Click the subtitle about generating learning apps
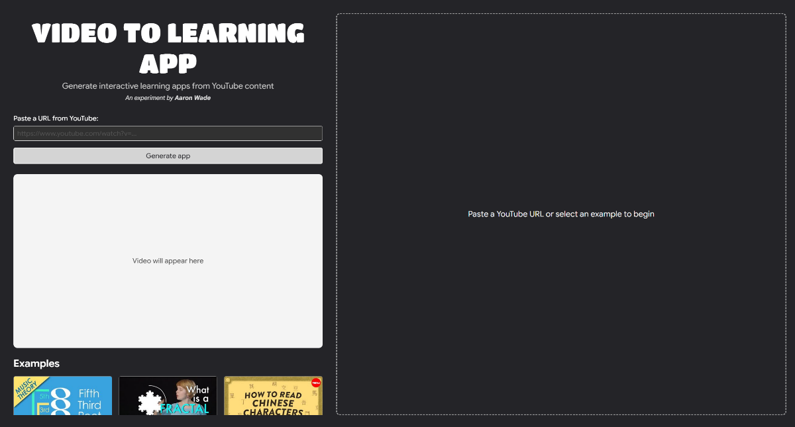The image size is (795, 427). (168, 85)
